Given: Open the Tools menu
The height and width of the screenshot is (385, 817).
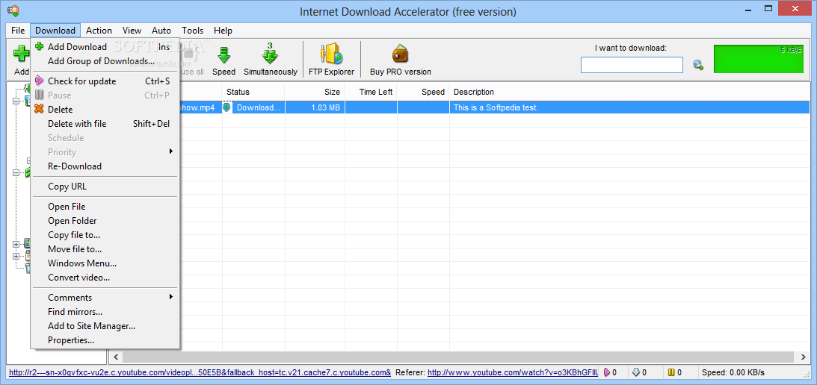Looking at the screenshot, I should [x=193, y=31].
